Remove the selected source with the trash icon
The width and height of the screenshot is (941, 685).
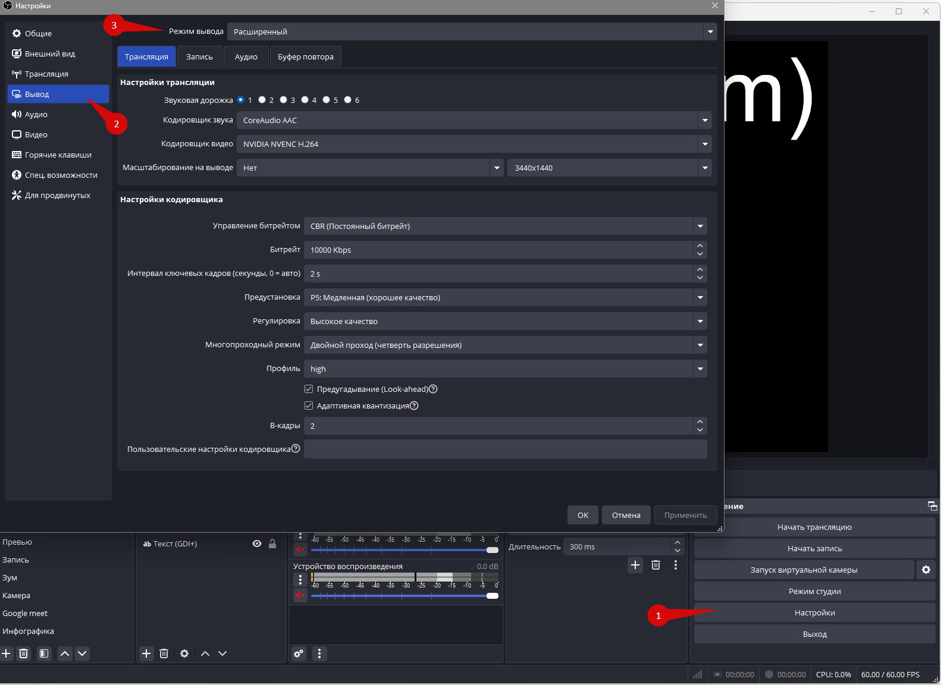pyautogui.click(x=164, y=653)
